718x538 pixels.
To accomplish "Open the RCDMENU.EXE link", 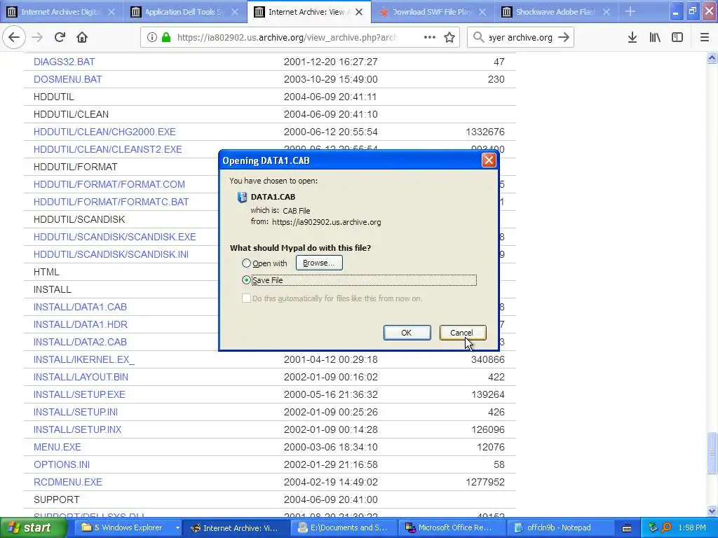I will (x=68, y=482).
